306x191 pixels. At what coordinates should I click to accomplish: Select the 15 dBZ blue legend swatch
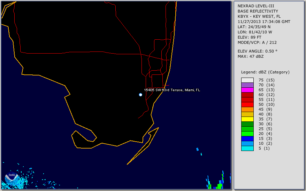click(x=247, y=138)
